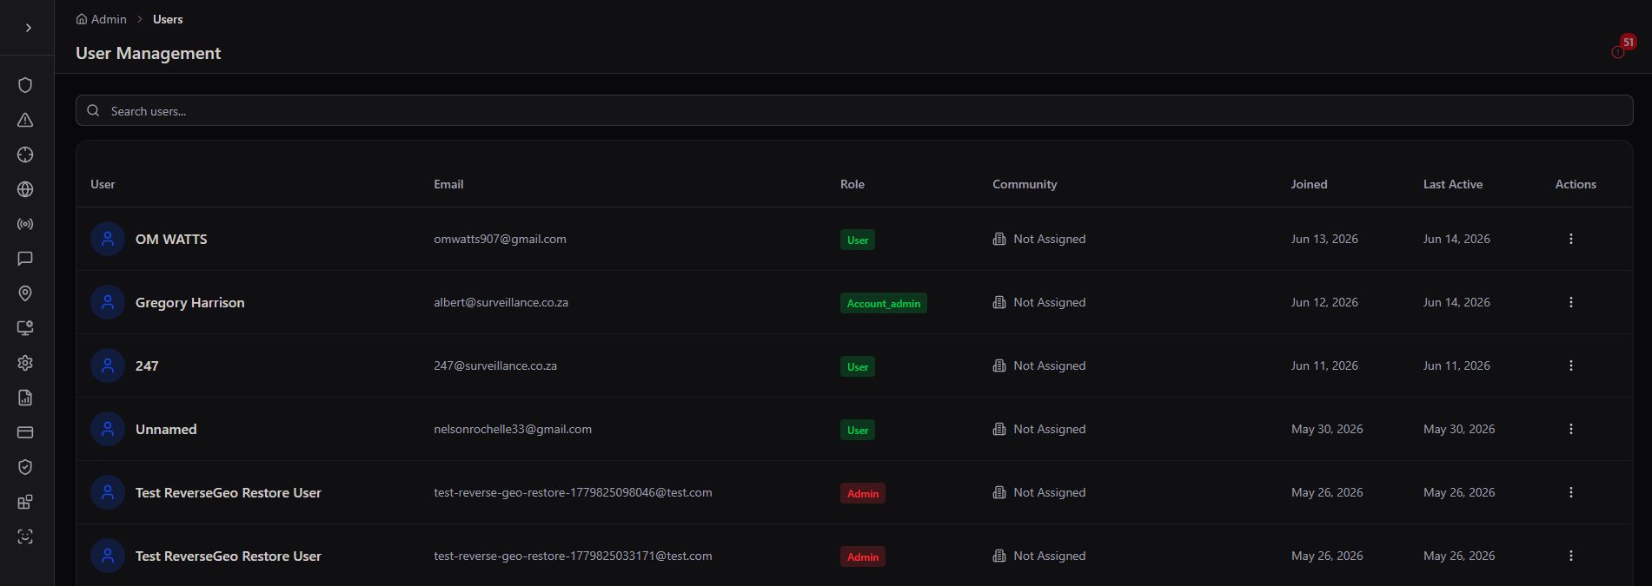1652x586 pixels.
Task: Open actions menu for Gregory Harrison
Action: point(1570,302)
